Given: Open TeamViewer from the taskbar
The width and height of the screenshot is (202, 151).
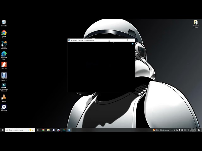Looking at the screenshot, I should point(53,130).
